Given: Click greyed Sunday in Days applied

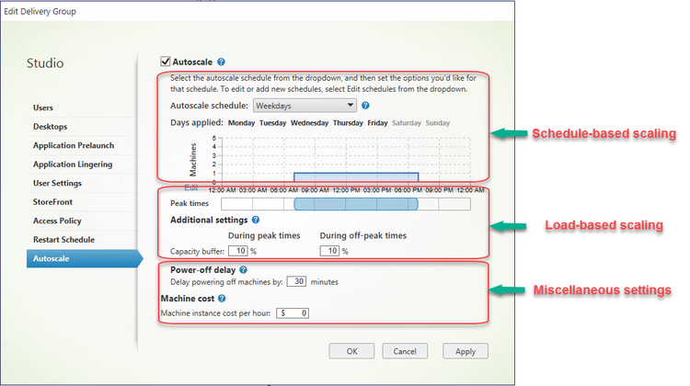Looking at the screenshot, I should pyautogui.click(x=437, y=123).
